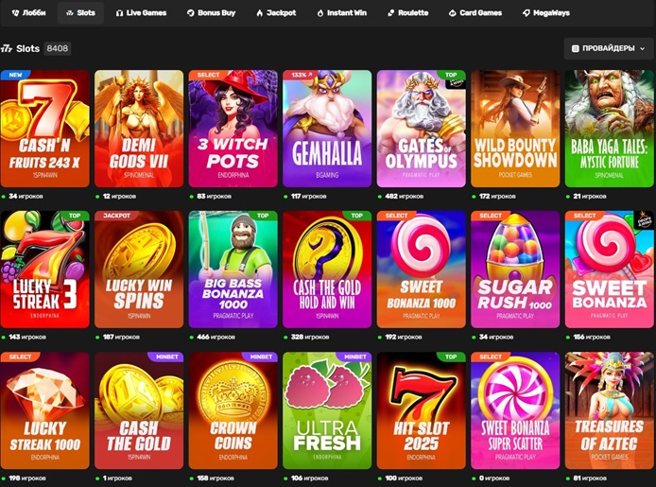The height and width of the screenshot is (487, 656).
Task: Open Bonus Buy category
Action: tap(212, 13)
